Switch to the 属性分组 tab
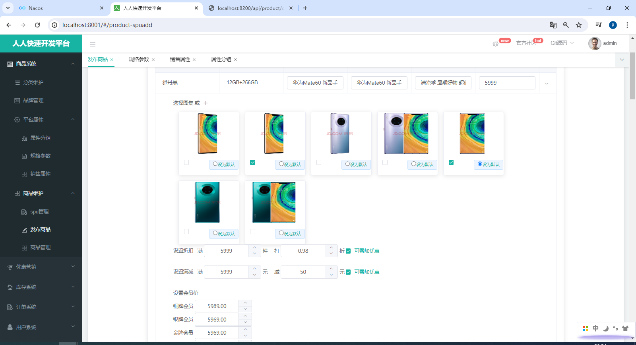The width and height of the screenshot is (636, 345). click(221, 60)
